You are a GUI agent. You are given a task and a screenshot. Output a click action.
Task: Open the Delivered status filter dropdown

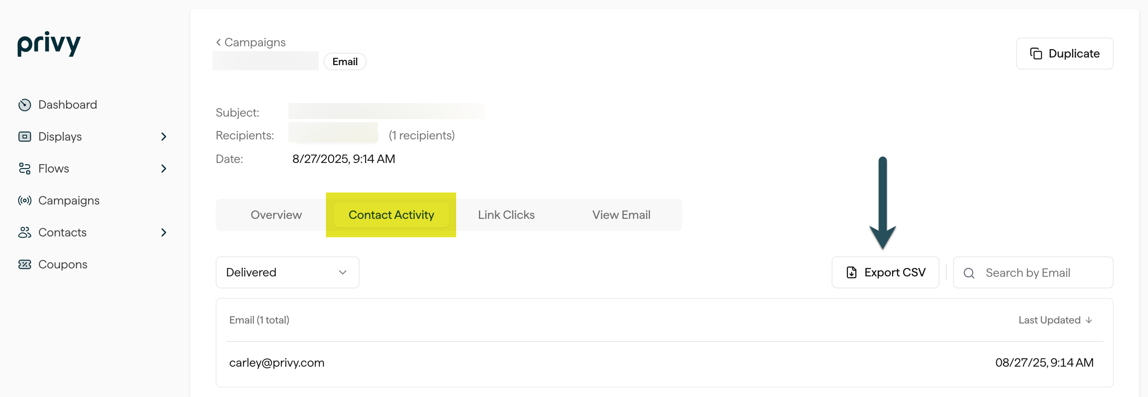pyautogui.click(x=287, y=272)
